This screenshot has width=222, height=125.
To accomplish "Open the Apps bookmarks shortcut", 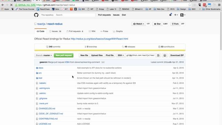I will [5, 9].
